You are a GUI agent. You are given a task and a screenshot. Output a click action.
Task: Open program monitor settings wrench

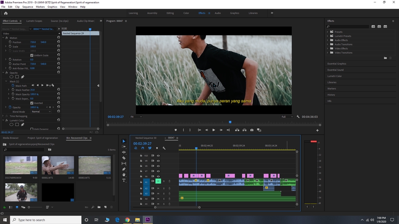[298, 117]
